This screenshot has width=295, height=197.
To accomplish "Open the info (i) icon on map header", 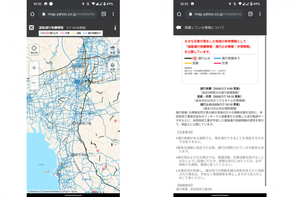I will coord(115,28).
